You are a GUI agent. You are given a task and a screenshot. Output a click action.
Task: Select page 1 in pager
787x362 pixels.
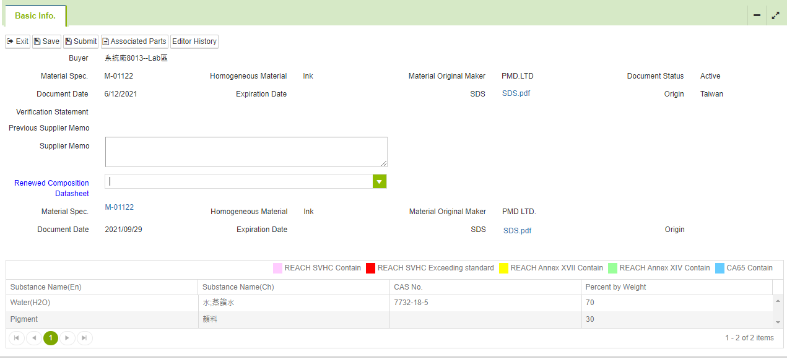(x=51, y=338)
